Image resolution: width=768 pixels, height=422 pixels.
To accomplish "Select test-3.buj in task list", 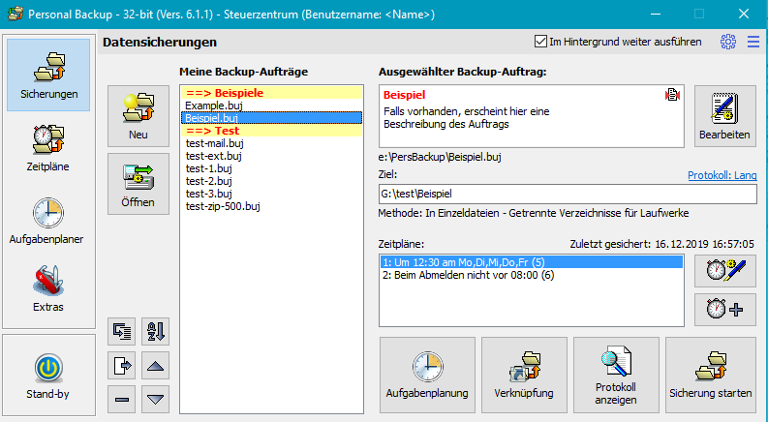I will [272, 194].
